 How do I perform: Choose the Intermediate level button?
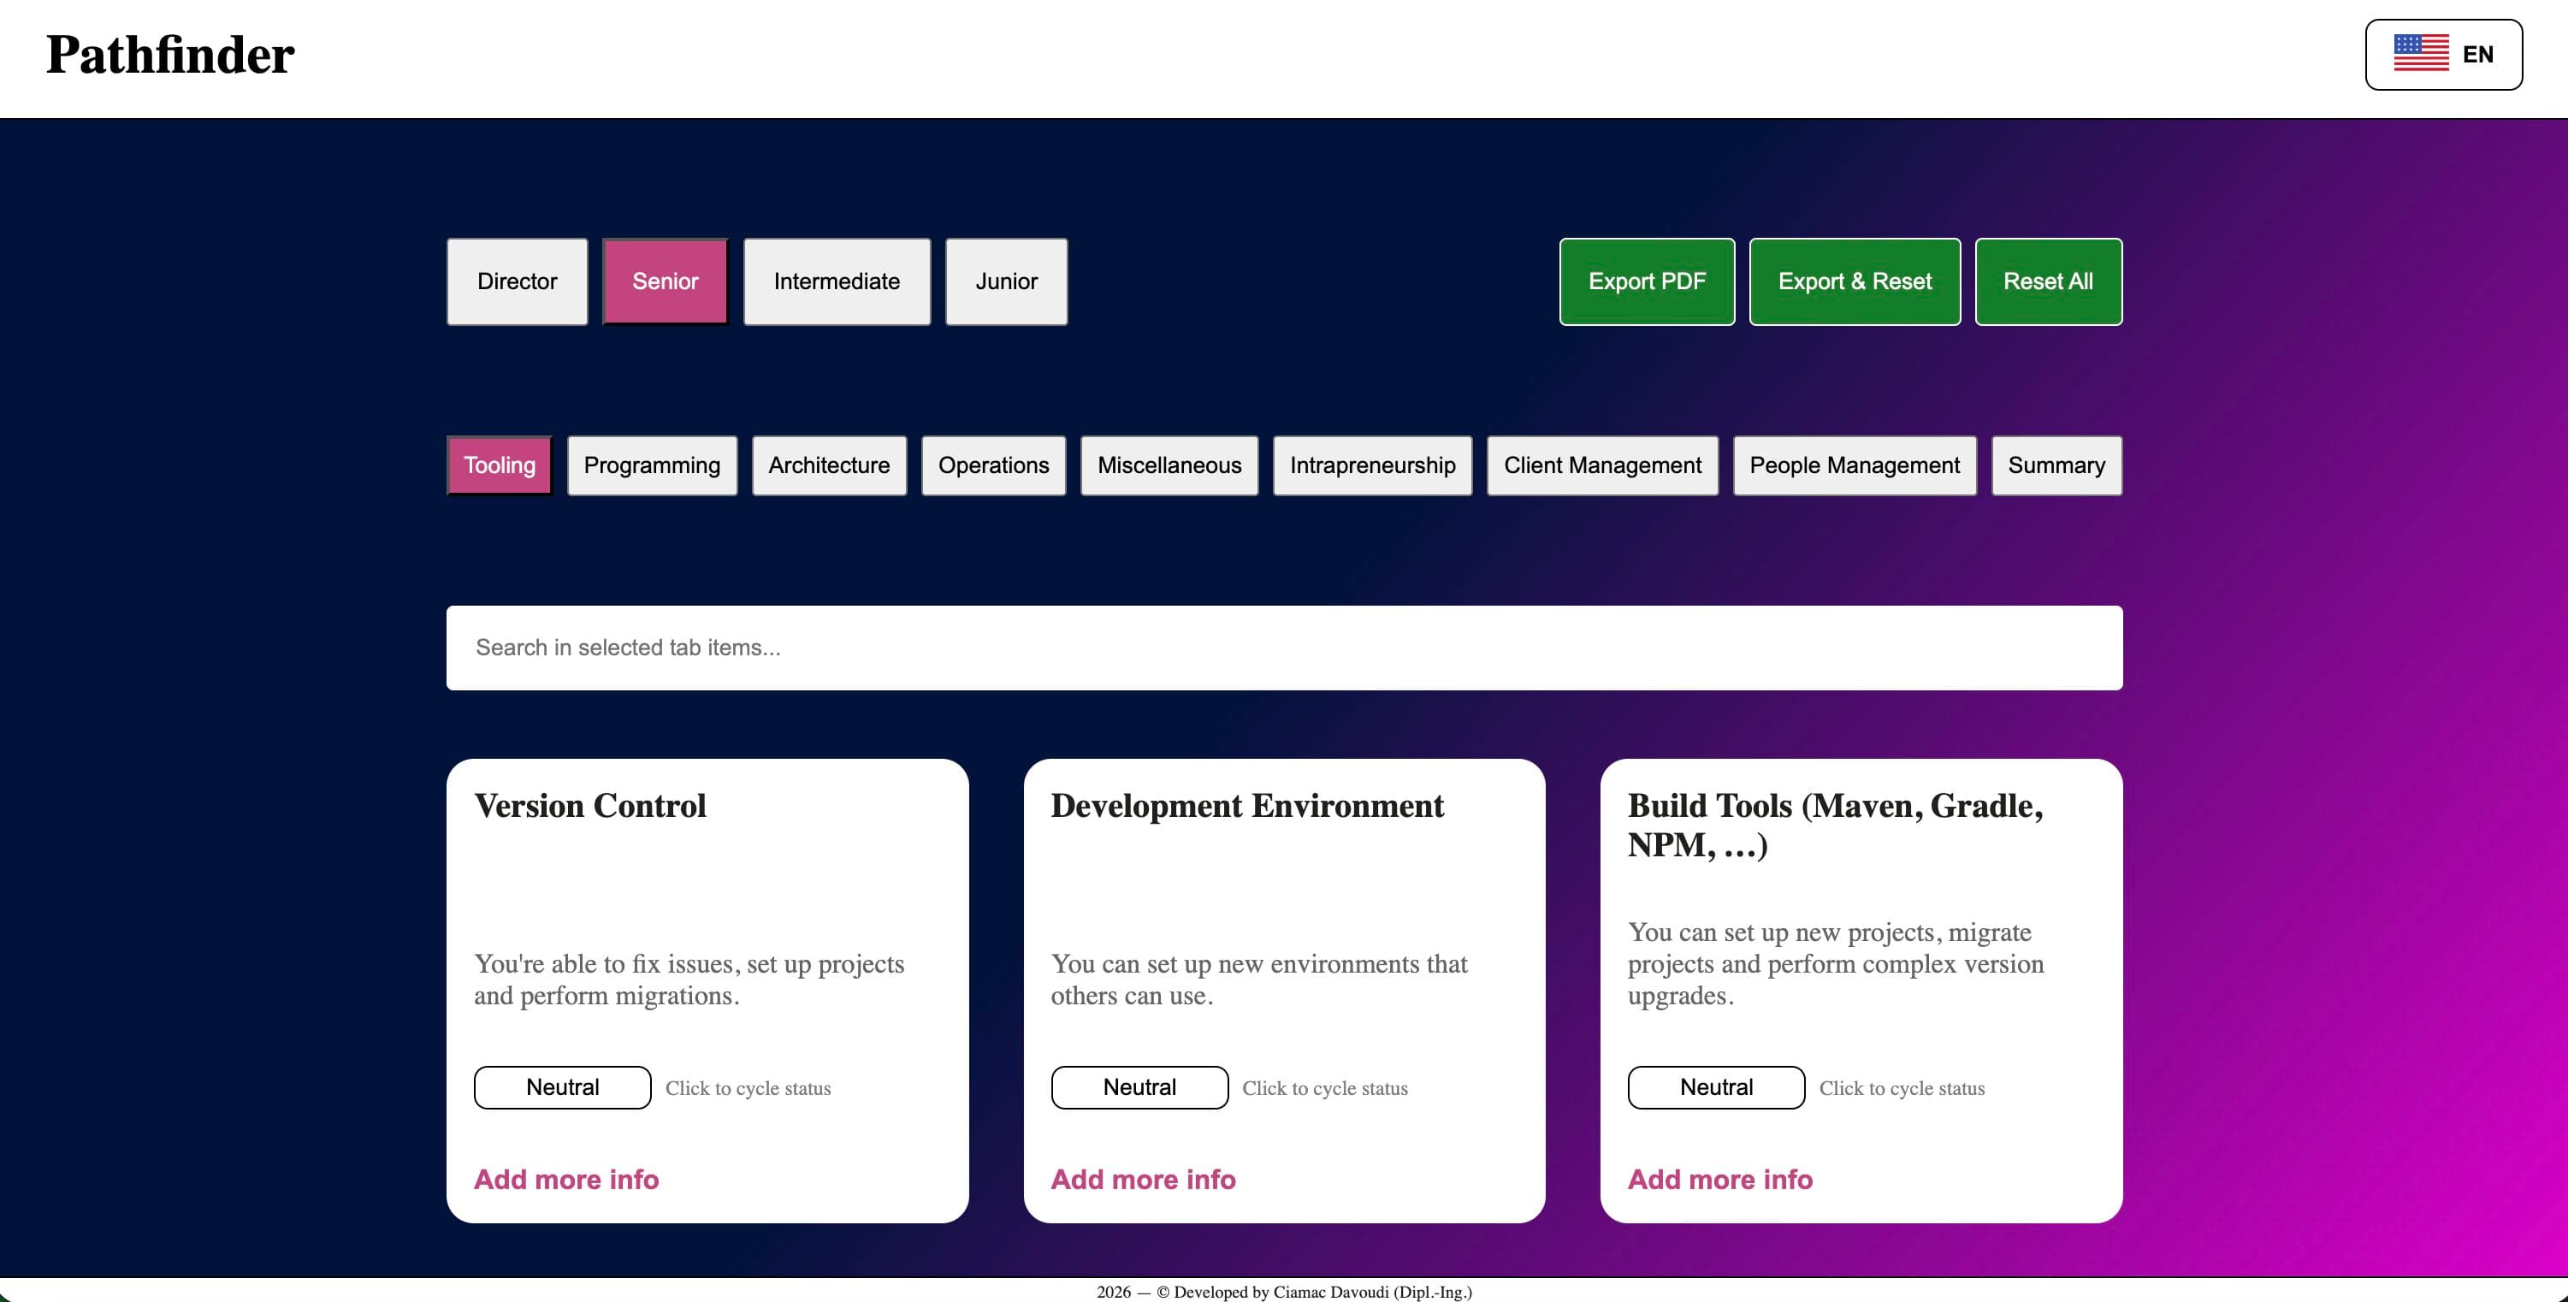coord(837,281)
